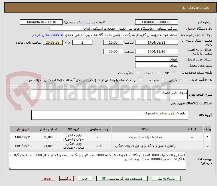Click the توضیحات خریدار text area
This screenshot has height=186, width=217.
pos(97,161)
